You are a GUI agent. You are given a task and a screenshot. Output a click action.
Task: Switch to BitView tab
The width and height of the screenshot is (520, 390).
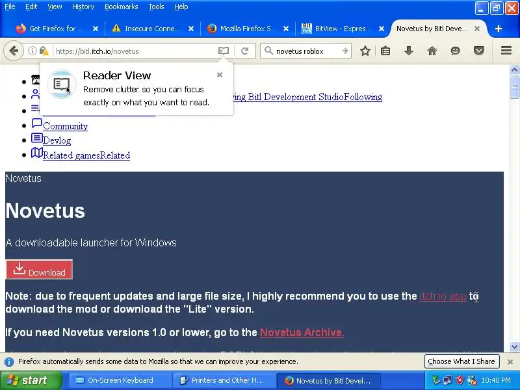click(343, 29)
